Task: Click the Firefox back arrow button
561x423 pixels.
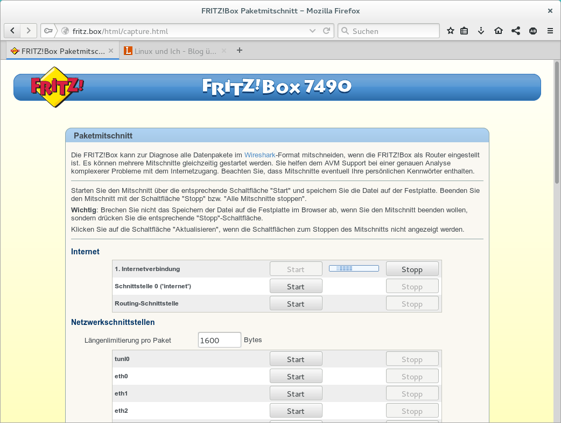Action: [x=13, y=31]
